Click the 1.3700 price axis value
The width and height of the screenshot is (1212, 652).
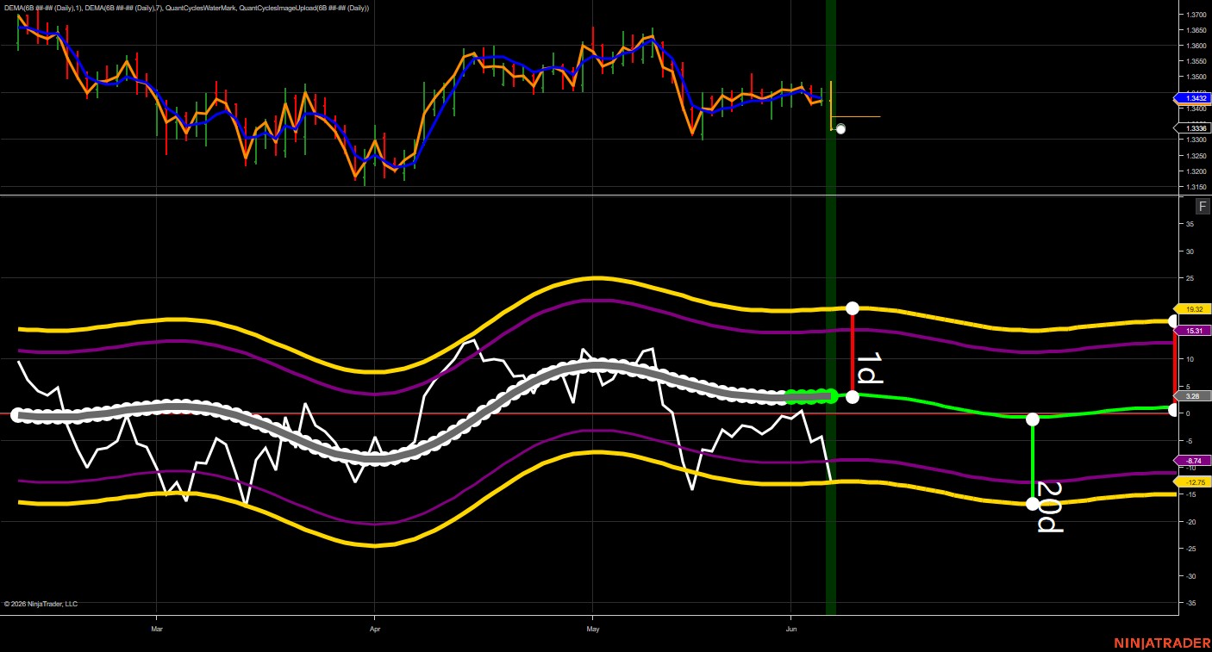click(1196, 15)
